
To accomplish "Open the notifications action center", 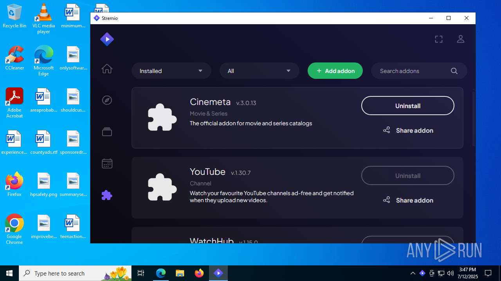I will tap(488, 273).
